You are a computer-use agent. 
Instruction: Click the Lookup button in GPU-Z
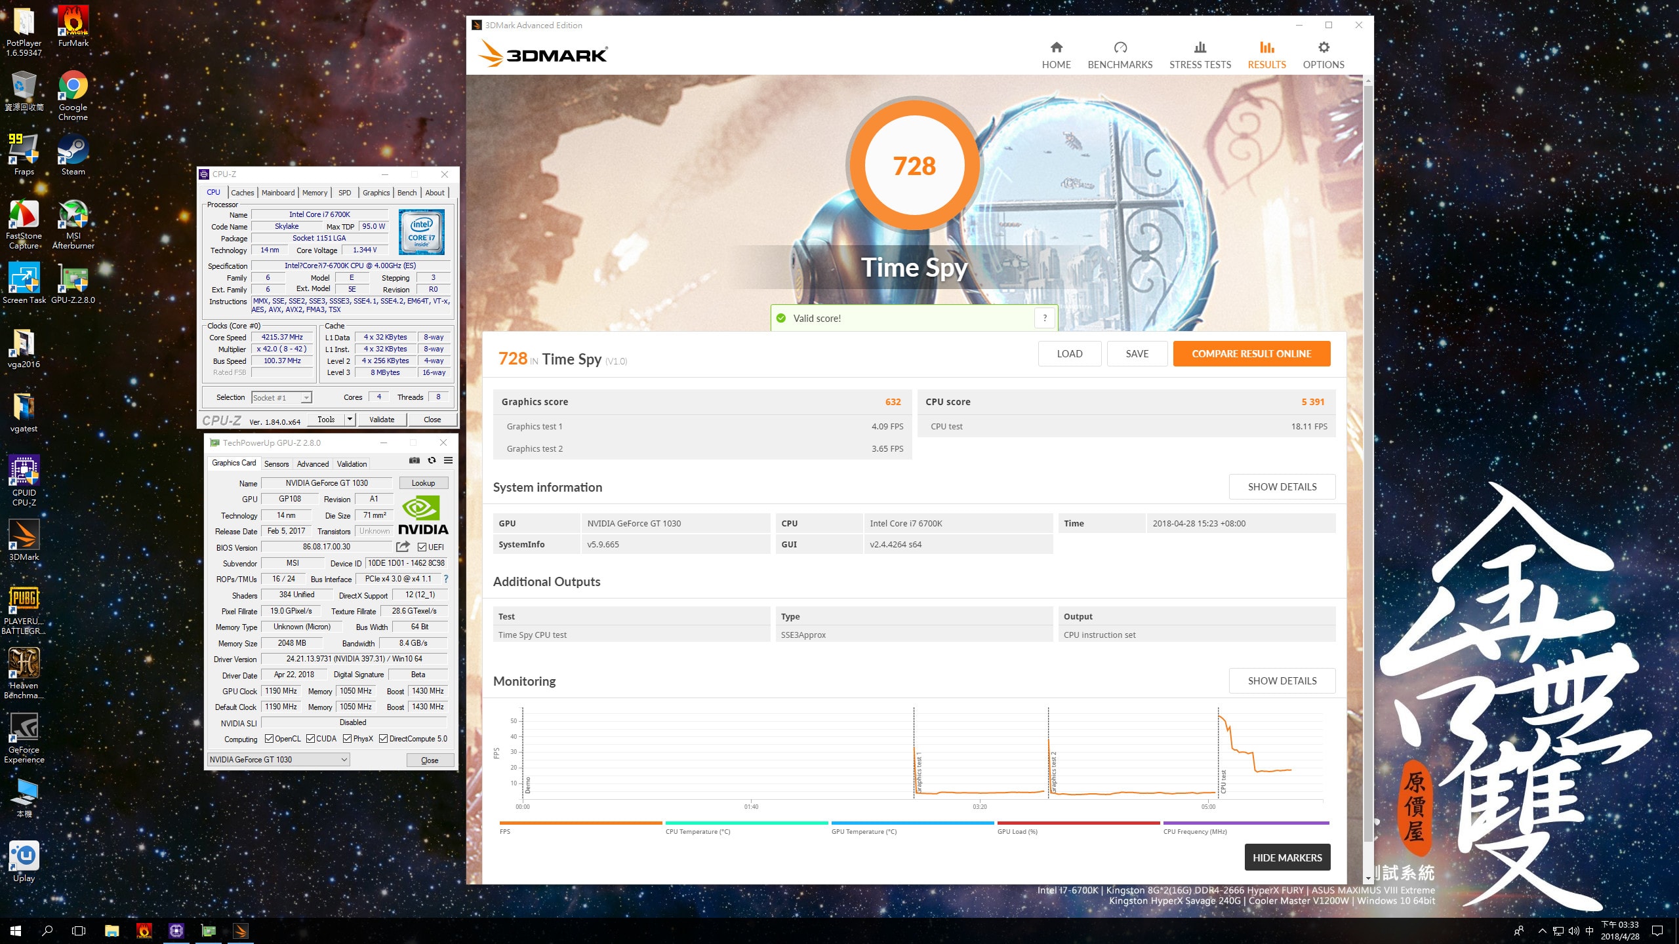coord(423,483)
